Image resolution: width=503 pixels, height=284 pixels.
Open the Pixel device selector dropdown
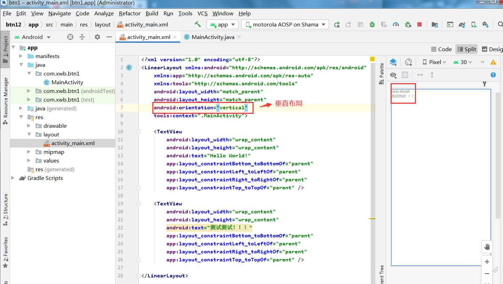(433, 62)
